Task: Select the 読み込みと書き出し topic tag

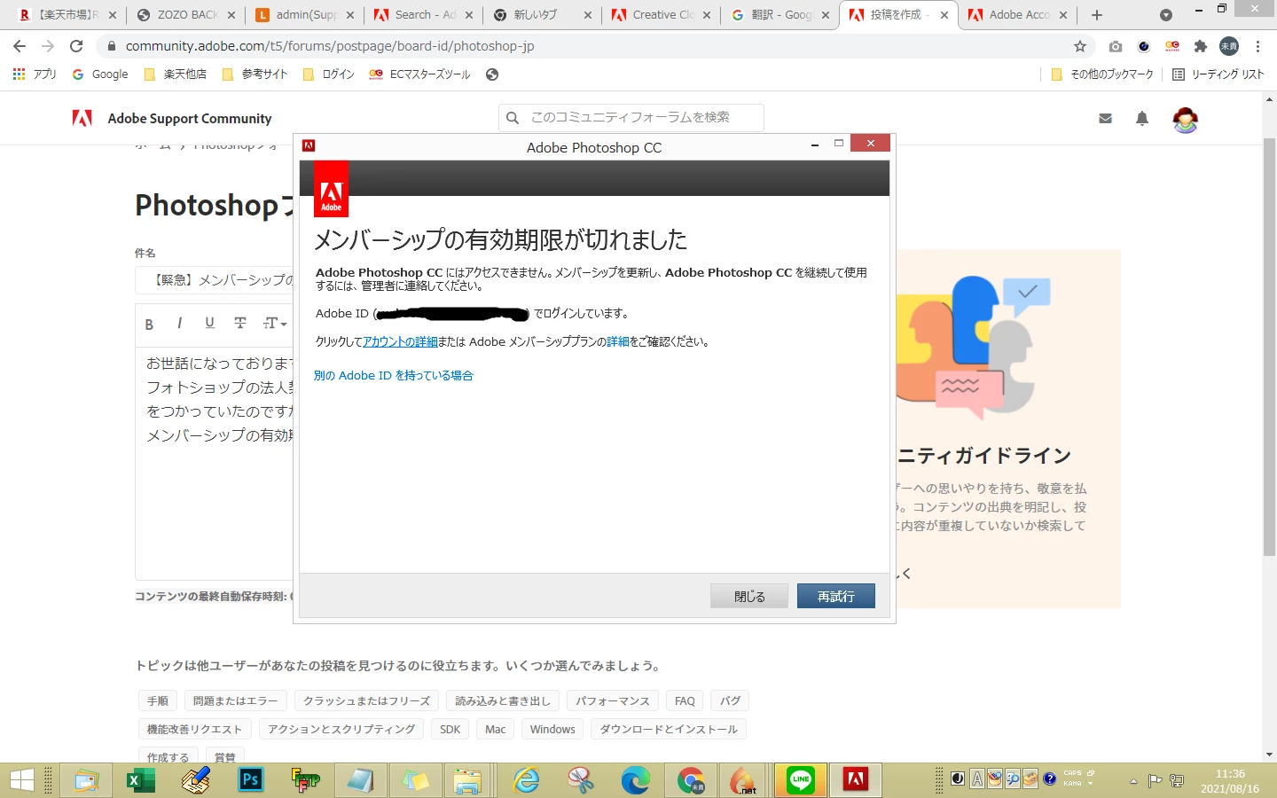Action: 503,701
